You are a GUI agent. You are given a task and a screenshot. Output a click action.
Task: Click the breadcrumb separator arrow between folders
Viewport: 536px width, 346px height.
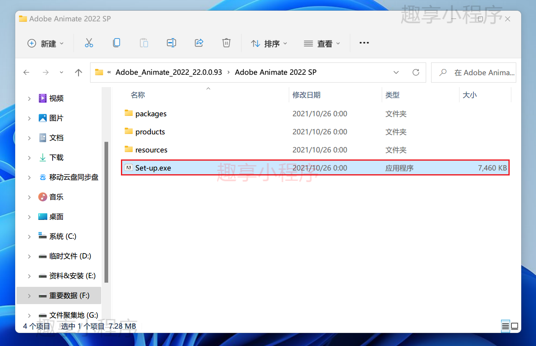tap(229, 72)
